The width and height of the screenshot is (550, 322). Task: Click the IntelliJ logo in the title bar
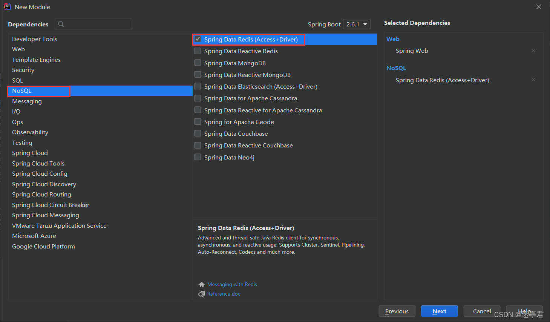(7, 7)
